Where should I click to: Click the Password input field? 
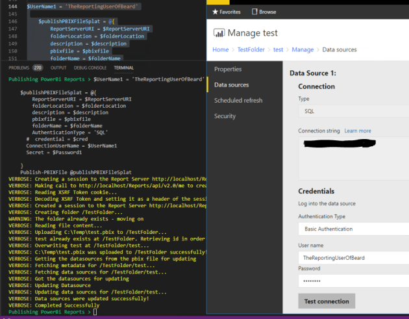(353, 281)
